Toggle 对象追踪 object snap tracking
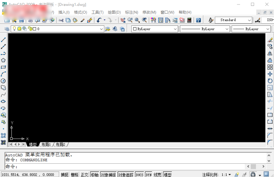This screenshot has height=177, width=274. tap(126, 174)
